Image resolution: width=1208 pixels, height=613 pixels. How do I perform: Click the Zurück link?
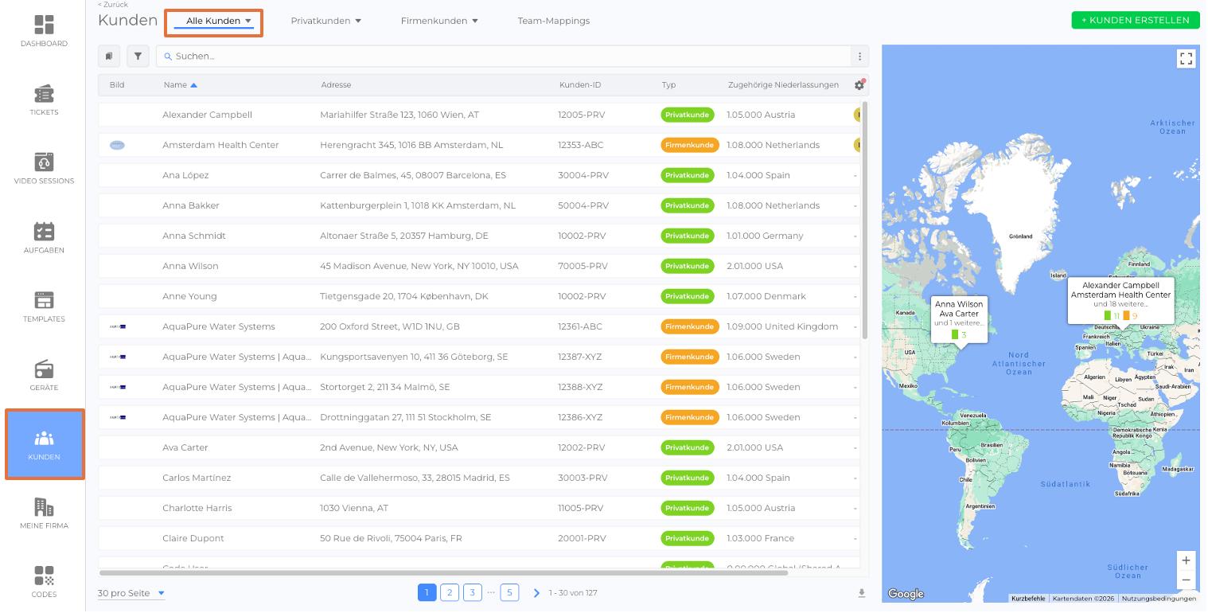pos(113,5)
